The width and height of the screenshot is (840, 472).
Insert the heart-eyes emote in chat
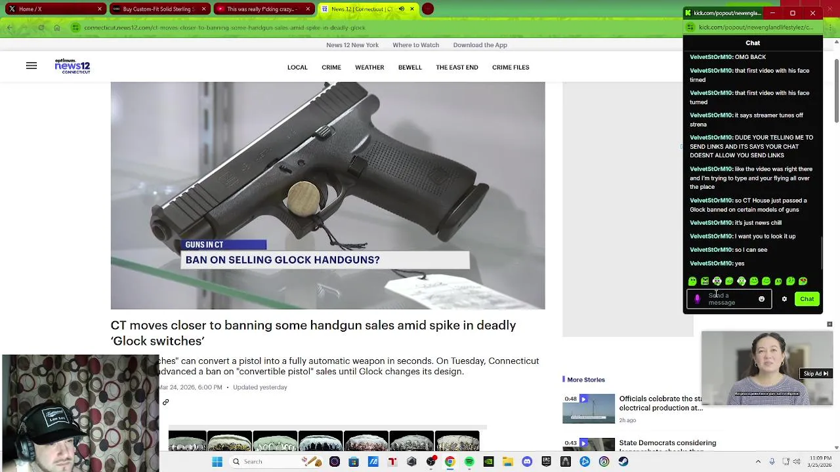[803, 281]
